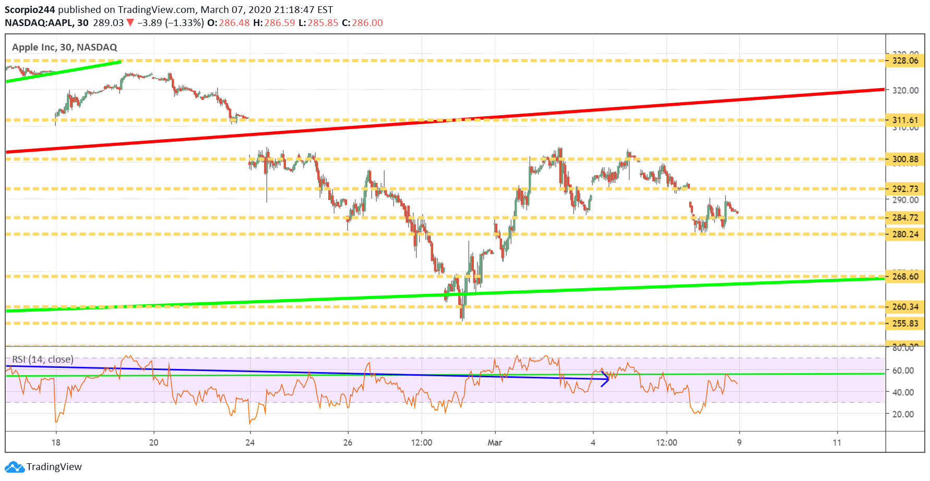Click the Scorpio244 author name

point(30,10)
